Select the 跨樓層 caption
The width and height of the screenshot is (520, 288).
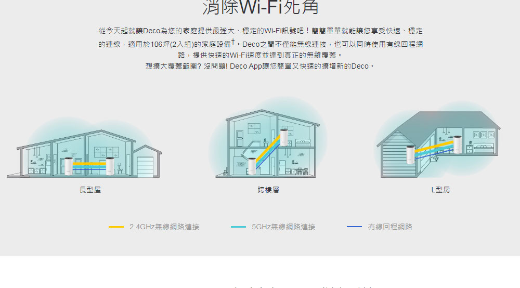tap(268, 190)
